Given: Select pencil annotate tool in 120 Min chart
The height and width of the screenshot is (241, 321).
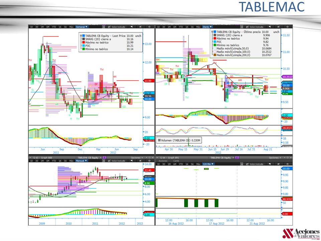Looking at the screenshot, I should click(x=279, y=164).
